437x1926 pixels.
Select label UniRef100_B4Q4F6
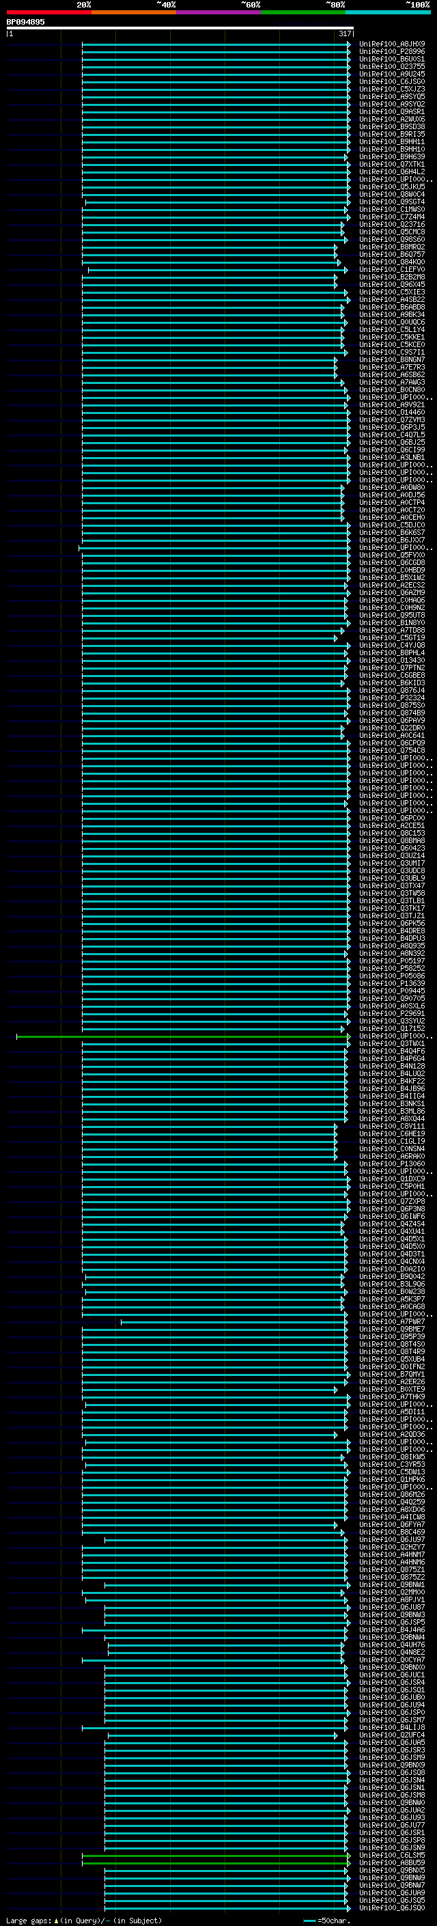click(392, 1051)
